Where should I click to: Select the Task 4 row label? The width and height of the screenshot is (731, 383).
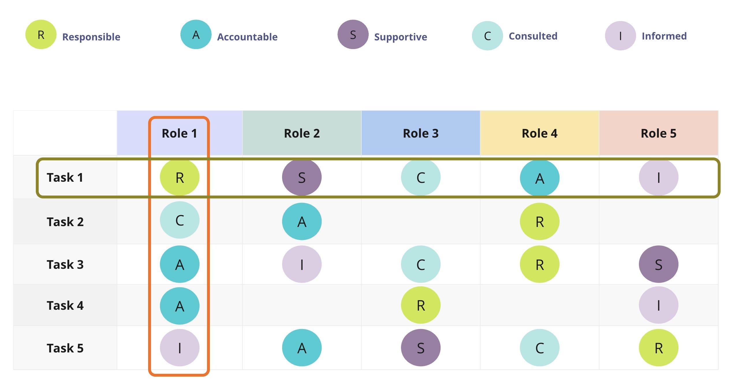[65, 305]
